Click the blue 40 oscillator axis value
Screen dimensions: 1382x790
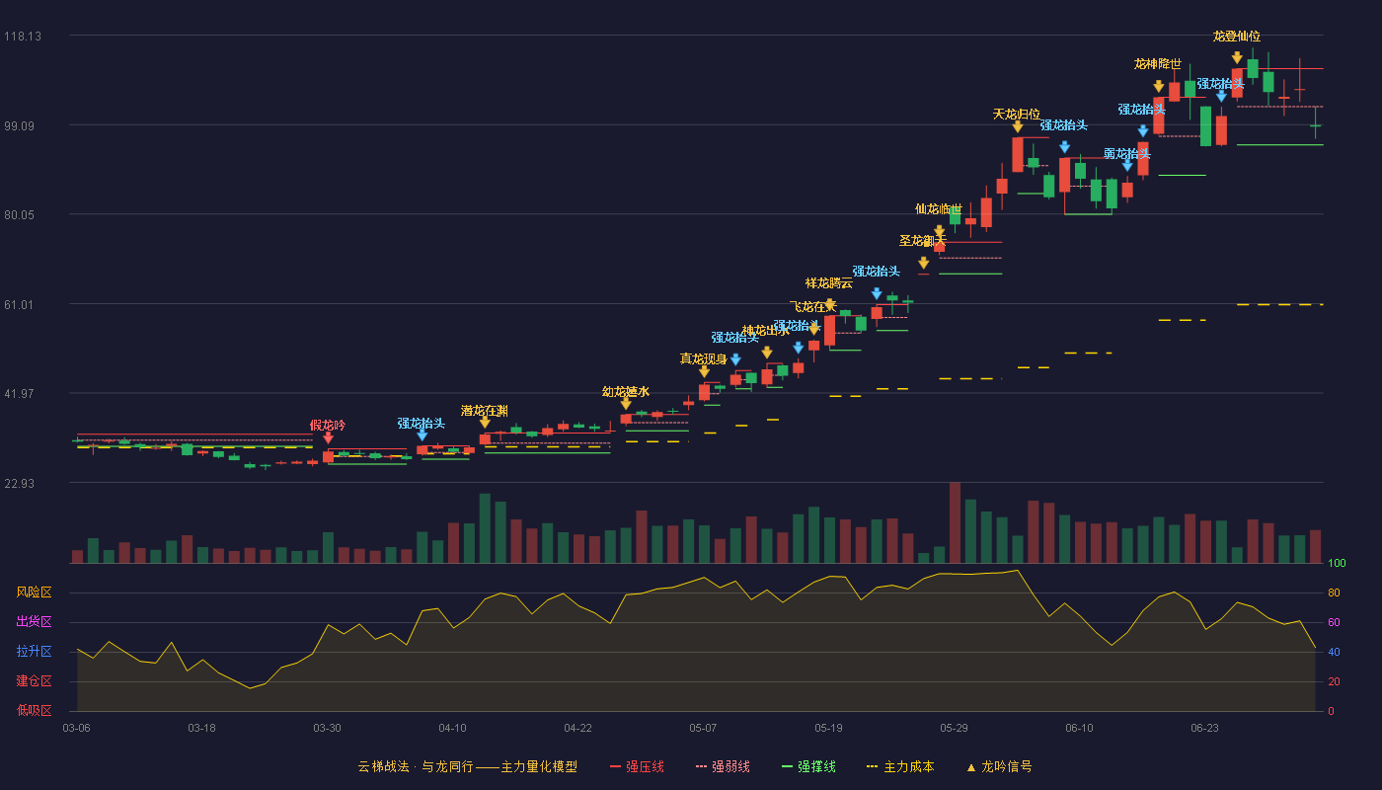(1334, 652)
